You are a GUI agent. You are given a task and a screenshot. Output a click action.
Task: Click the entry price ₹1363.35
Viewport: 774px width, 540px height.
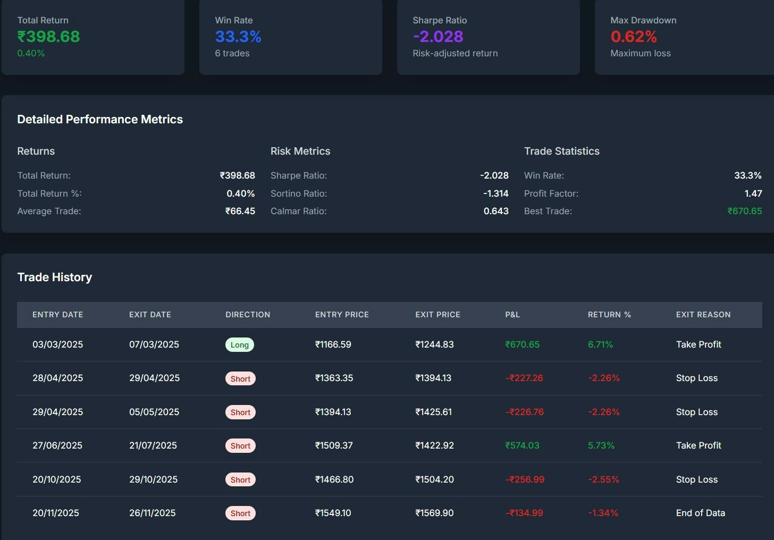[x=334, y=378]
